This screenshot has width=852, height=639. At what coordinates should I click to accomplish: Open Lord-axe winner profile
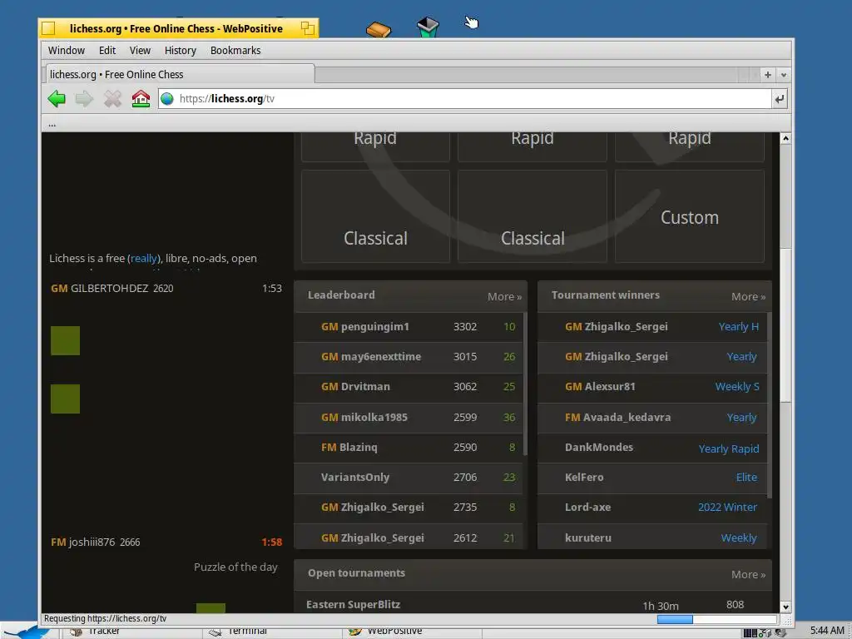pyautogui.click(x=587, y=507)
